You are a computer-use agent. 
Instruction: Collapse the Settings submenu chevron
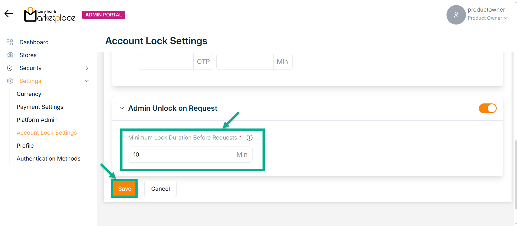tap(87, 81)
